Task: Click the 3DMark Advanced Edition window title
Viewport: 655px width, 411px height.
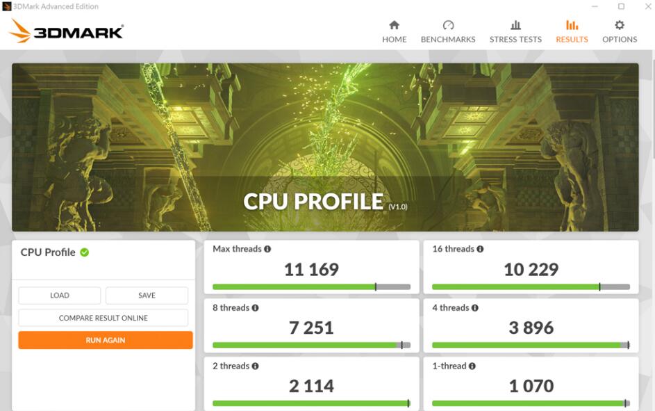Action: (x=56, y=6)
